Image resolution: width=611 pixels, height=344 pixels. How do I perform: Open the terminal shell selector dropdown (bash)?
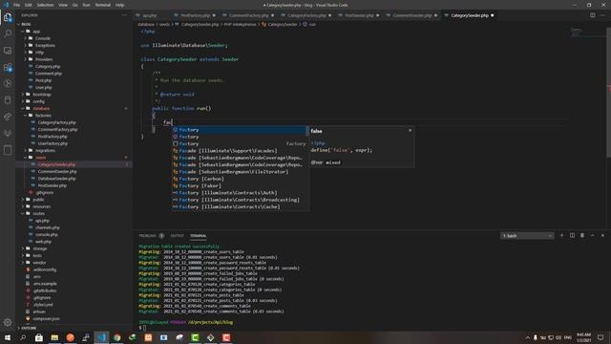pyautogui.click(x=527, y=236)
